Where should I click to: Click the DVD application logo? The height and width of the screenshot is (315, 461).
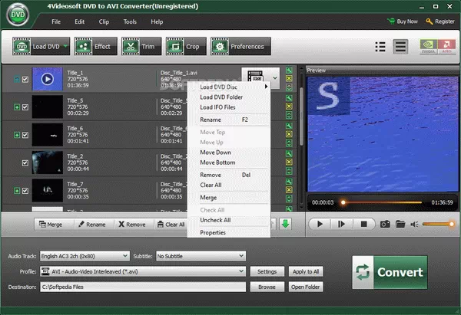[18, 15]
